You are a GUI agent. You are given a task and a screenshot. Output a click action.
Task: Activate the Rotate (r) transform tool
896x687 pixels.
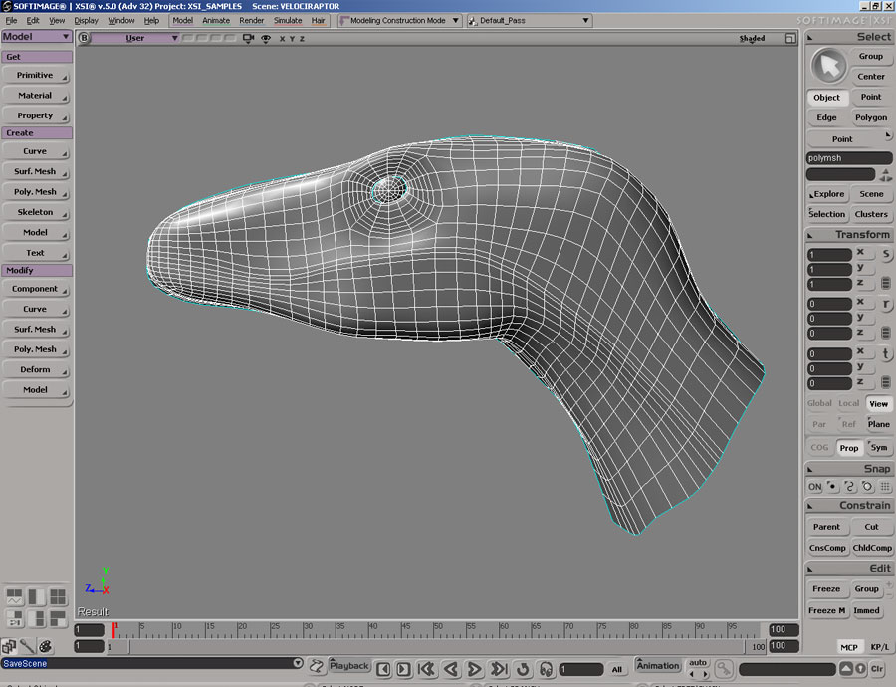(x=886, y=304)
